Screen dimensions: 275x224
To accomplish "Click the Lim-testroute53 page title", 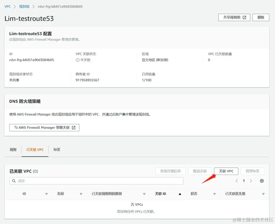I will tap(29, 19).
